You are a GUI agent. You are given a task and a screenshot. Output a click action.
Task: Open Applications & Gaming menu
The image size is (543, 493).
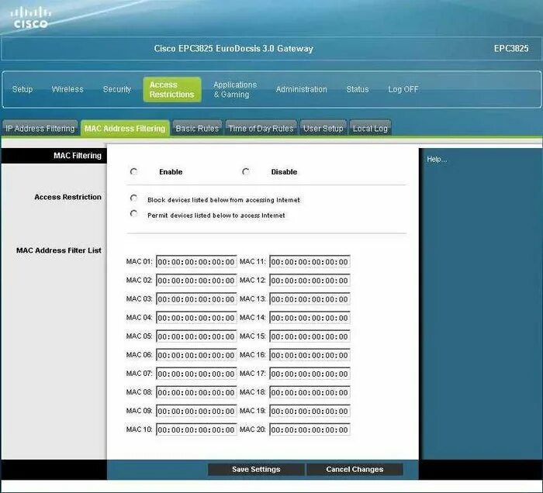click(x=235, y=90)
